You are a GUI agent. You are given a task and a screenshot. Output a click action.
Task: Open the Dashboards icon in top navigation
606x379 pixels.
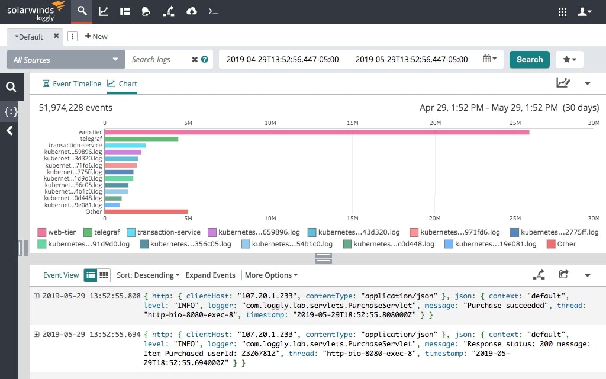(124, 11)
